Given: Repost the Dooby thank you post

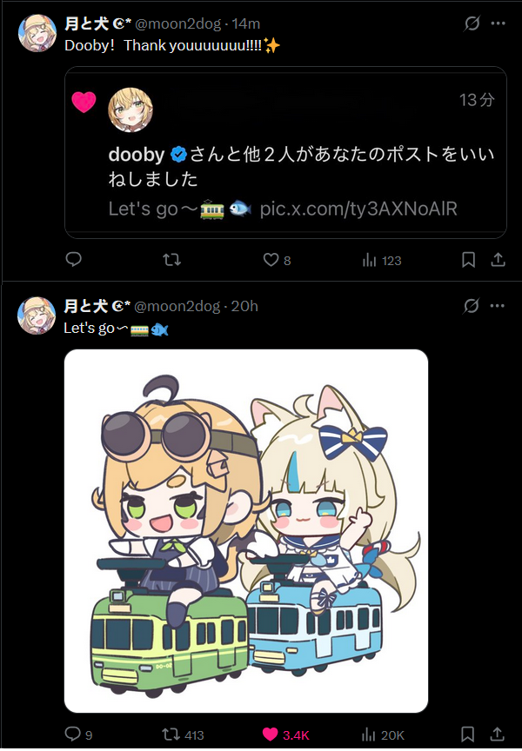Looking at the screenshot, I should [x=171, y=260].
